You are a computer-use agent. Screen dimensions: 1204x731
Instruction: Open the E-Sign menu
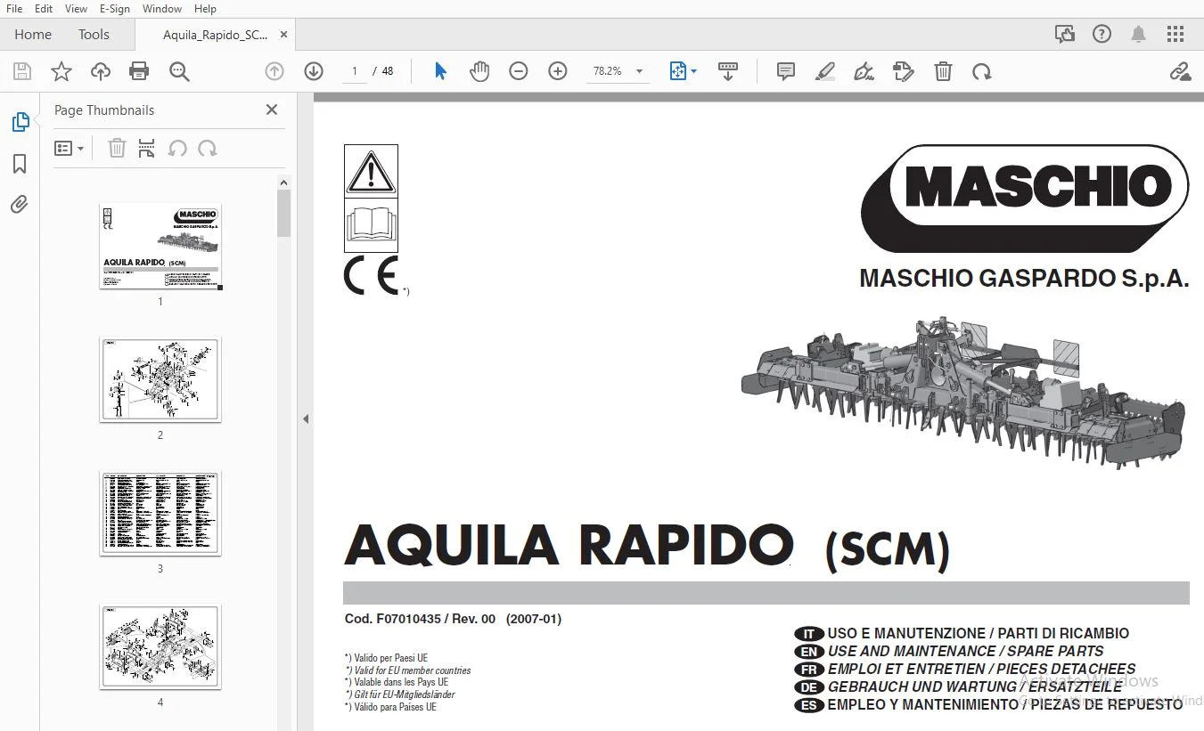click(115, 8)
